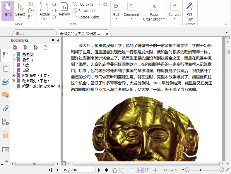
Task: Enable single page view mode
Action: coord(133,170)
